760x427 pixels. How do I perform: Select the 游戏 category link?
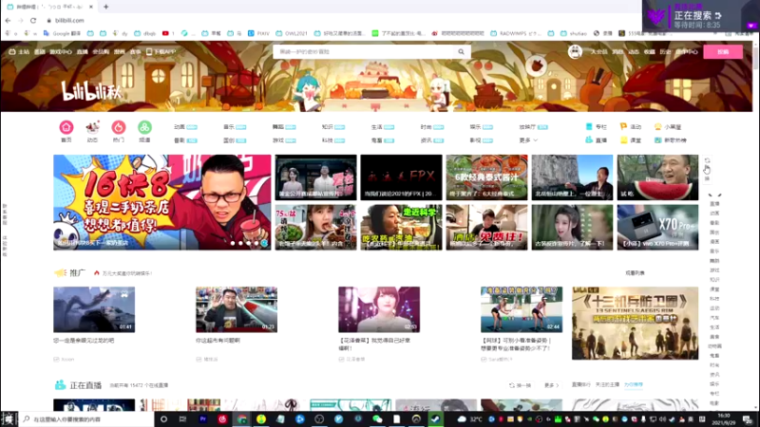pyautogui.click(x=277, y=140)
